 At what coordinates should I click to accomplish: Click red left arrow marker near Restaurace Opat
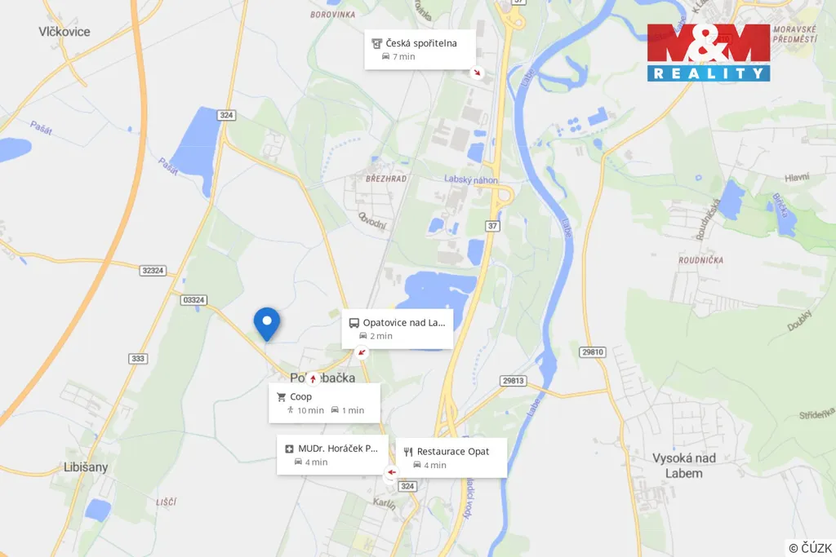(x=392, y=472)
